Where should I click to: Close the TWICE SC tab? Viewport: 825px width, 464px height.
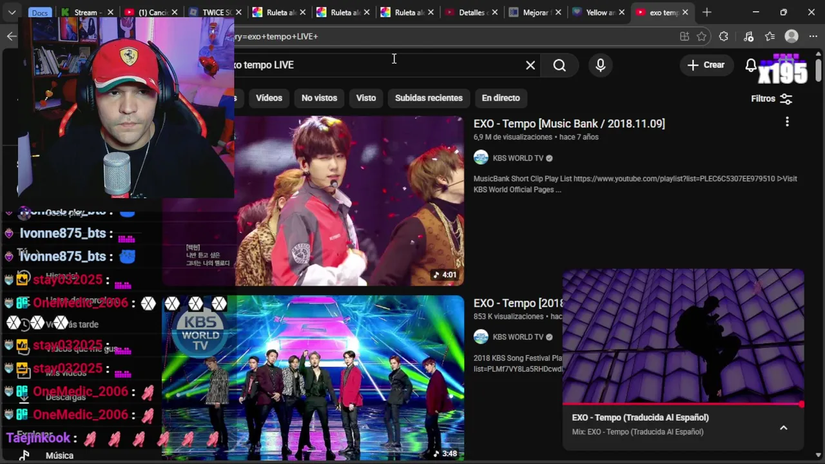(238, 12)
